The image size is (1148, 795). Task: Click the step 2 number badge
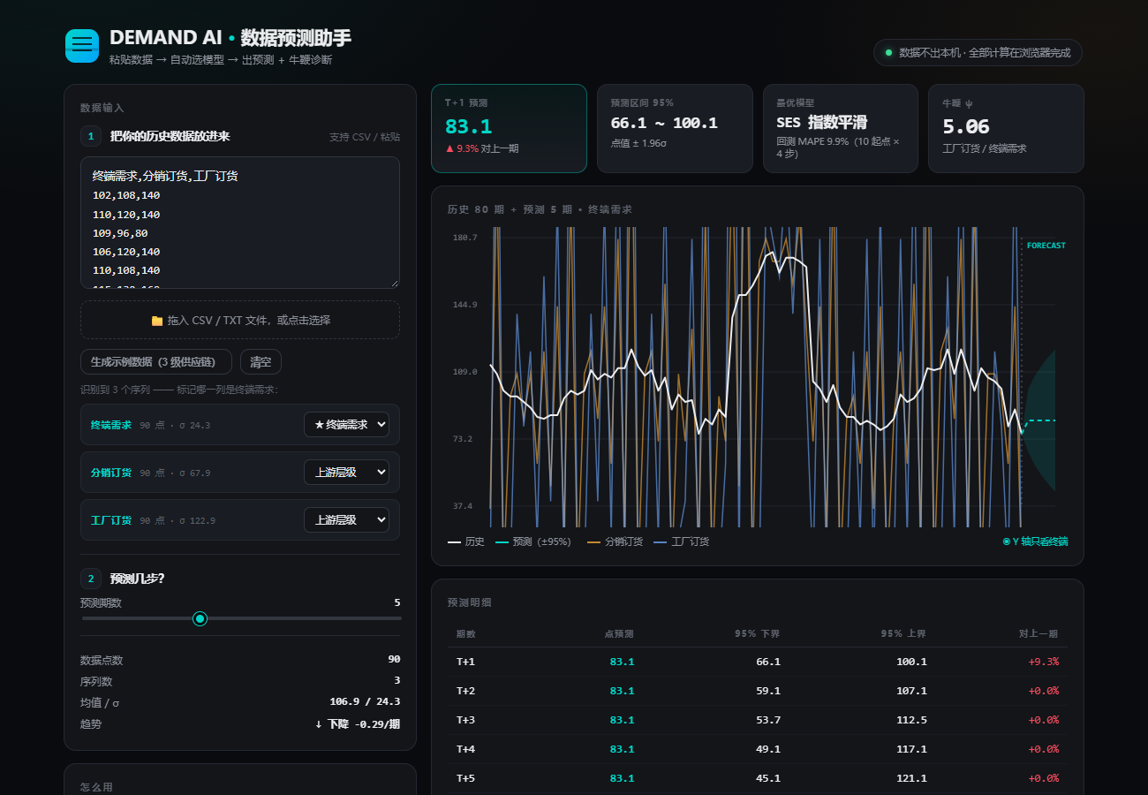pos(90,579)
